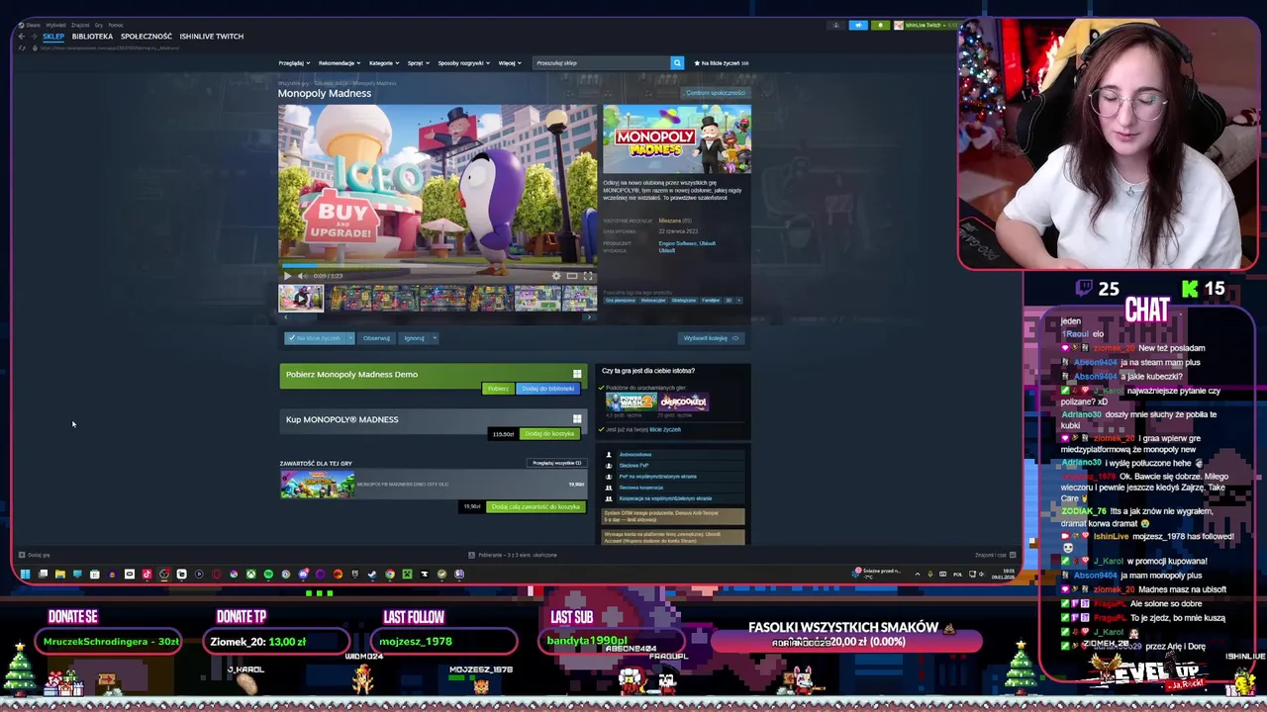Image resolution: width=1267 pixels, height=712 pixels.
Task: Click Dodaj całą zawartość do koszyka
Action: (x=536, y=507)
